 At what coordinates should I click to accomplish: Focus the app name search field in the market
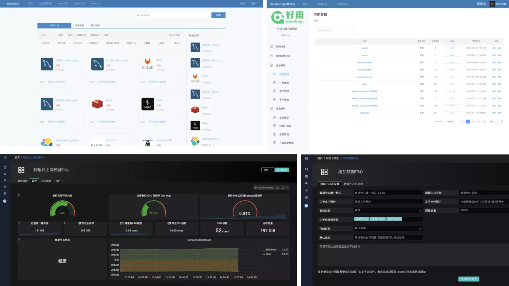coord(173,15)
